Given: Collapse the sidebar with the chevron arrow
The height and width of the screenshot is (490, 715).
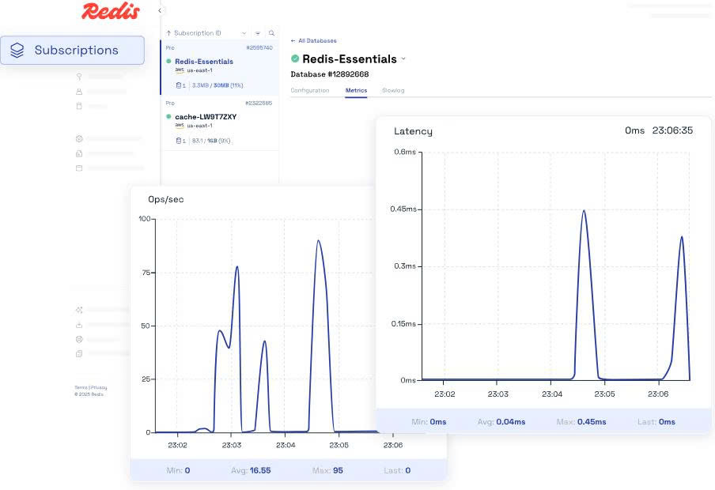Looking at the screenshot, I should 160,11.
